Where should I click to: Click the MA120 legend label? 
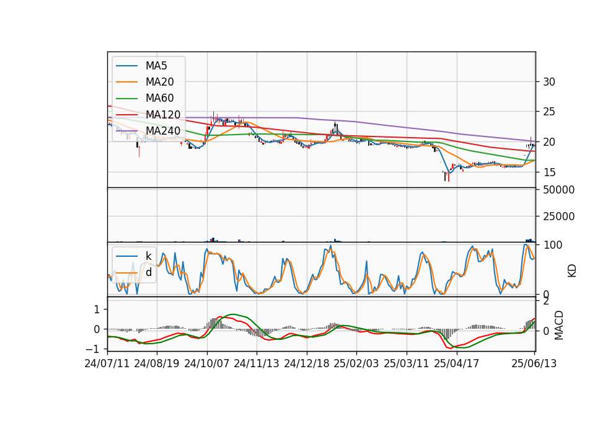click(x=163, y=114)
